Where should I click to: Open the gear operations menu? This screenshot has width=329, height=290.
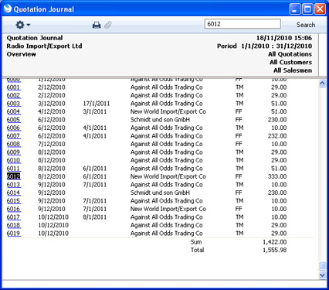pyautogui.click(x=23, y=25)
